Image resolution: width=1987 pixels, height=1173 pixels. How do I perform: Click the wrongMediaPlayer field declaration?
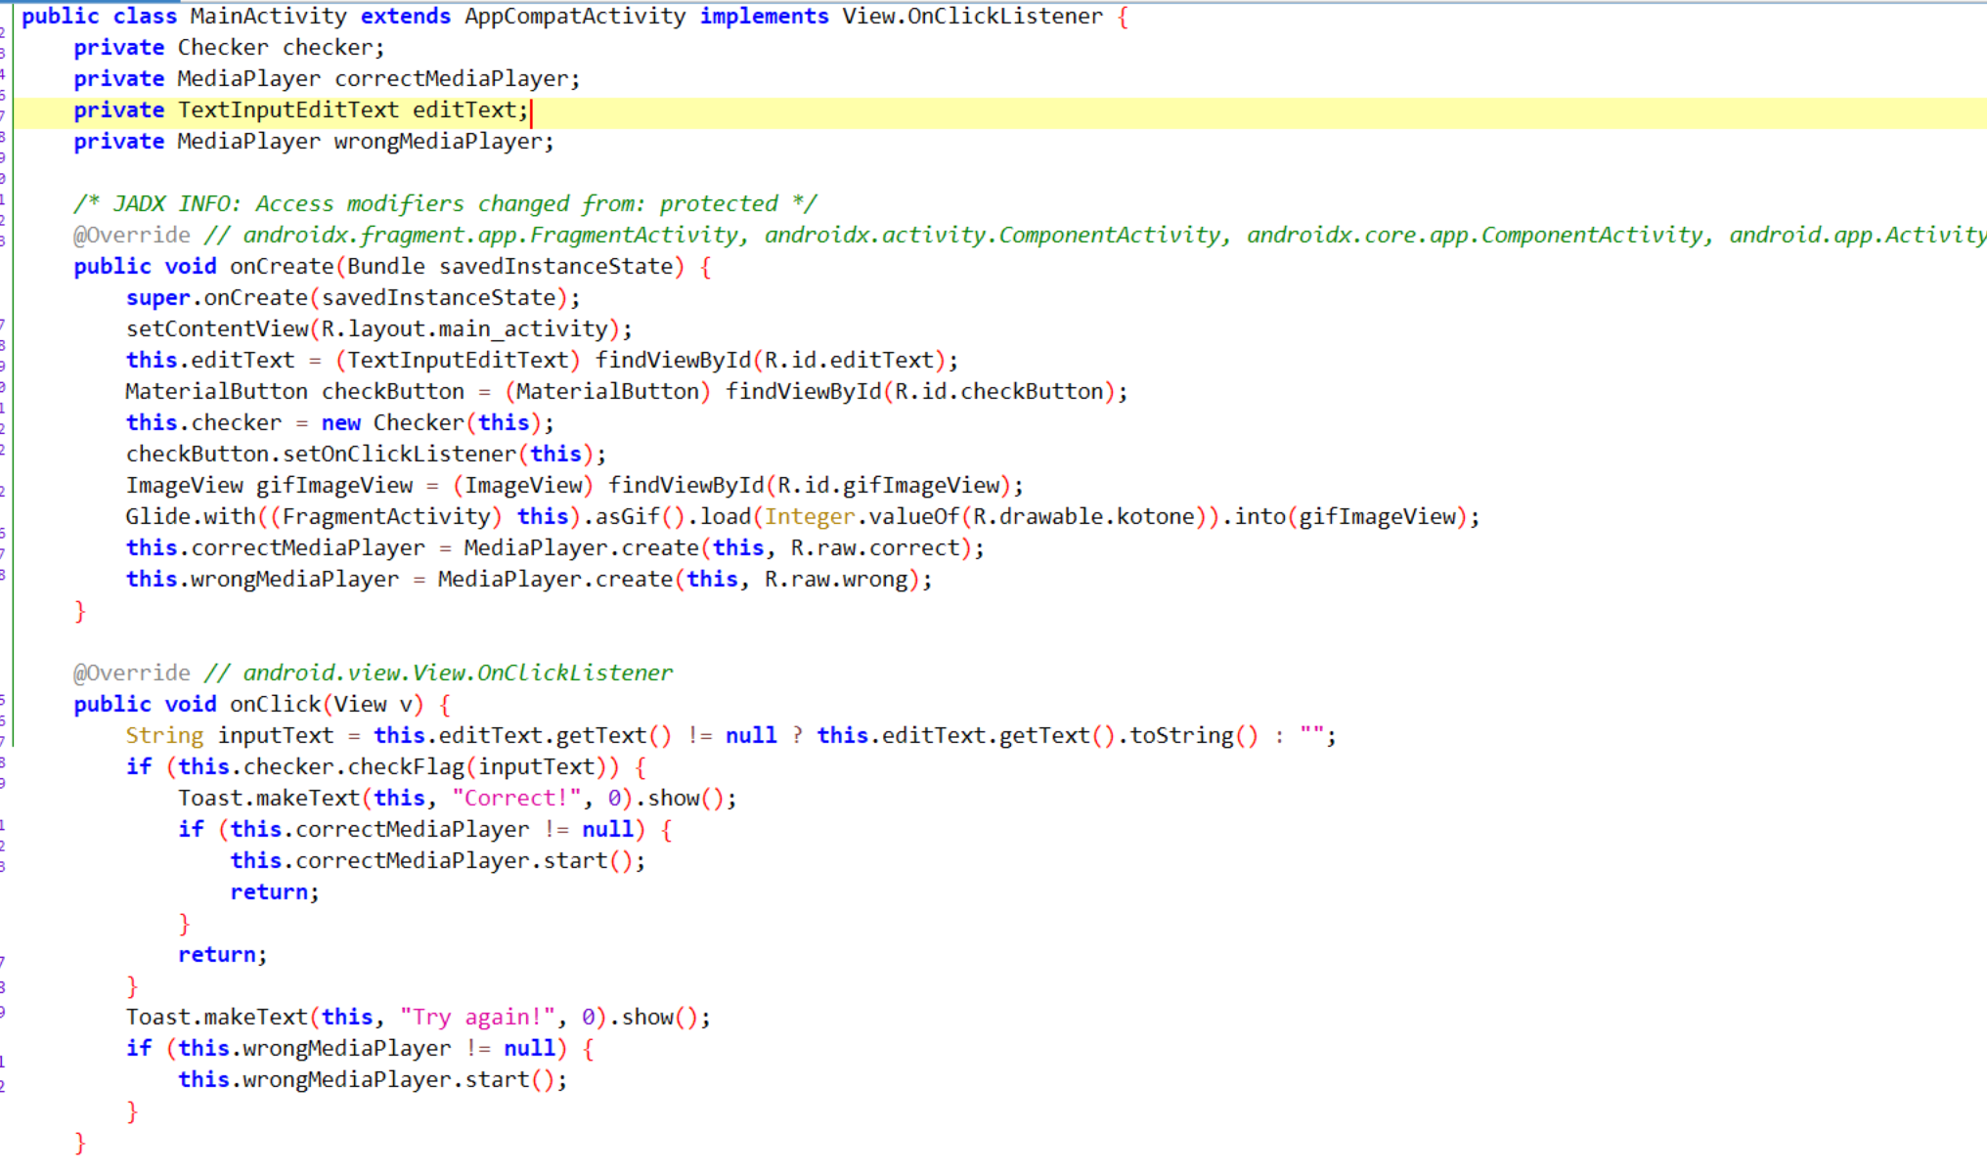pos(438,142)
